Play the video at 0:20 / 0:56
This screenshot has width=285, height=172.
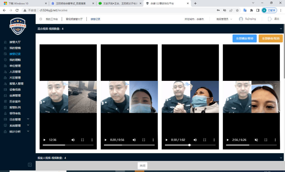point(105,140)
